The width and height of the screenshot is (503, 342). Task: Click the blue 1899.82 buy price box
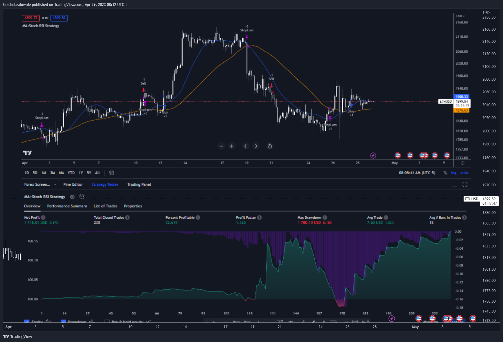[x=59, y=18]
